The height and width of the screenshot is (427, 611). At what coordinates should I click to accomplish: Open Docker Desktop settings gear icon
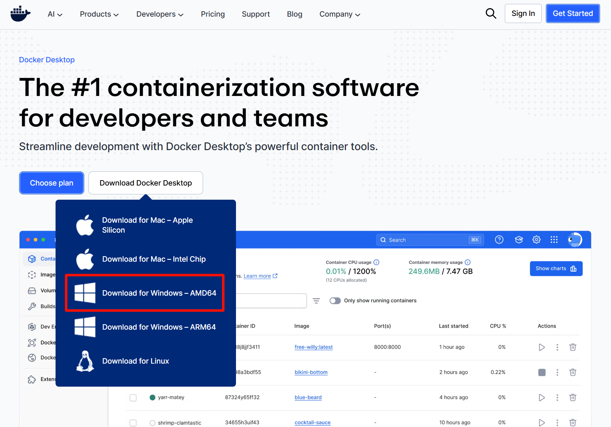[536, 240]
